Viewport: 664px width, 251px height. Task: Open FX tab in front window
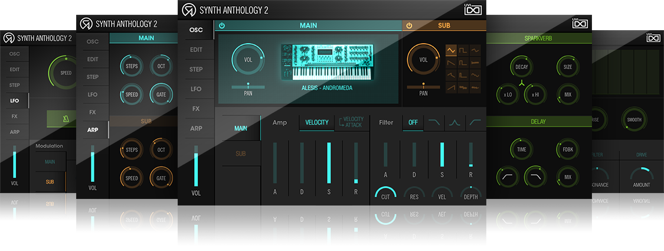(x=196, y=109)
